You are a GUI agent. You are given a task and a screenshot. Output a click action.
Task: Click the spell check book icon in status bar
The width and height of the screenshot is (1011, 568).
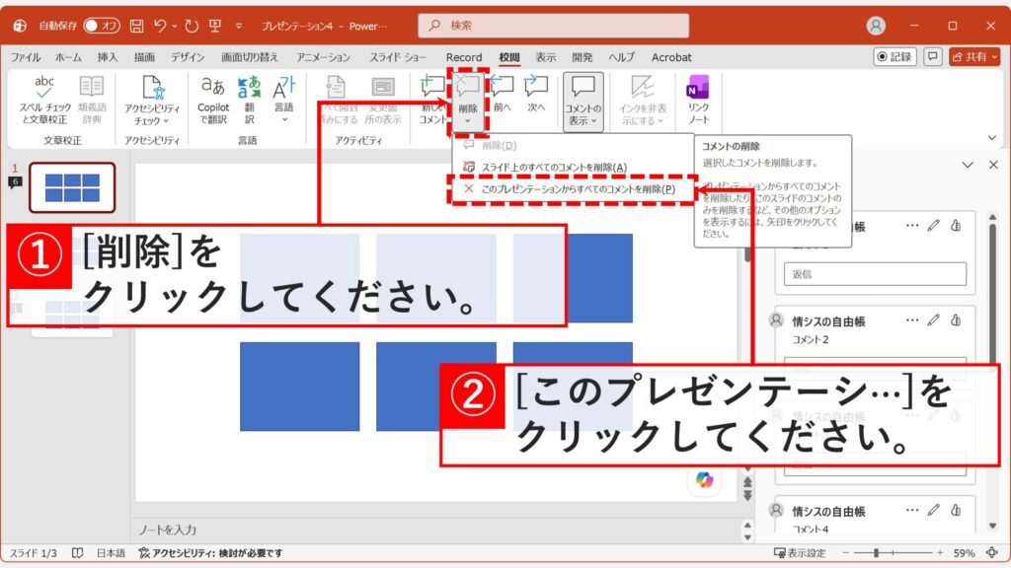pyautogui.click(x=77, y=553)
